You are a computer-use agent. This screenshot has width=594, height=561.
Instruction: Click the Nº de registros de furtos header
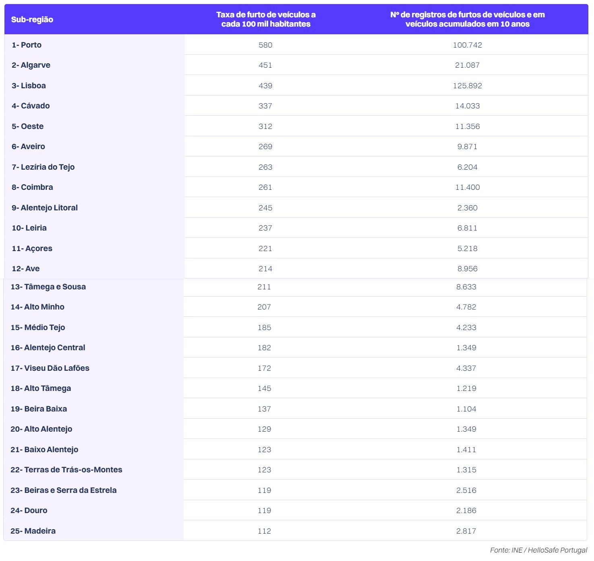tap(467, 19)
